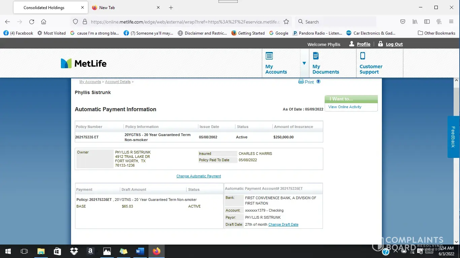Expand the My Accounts dropdown arrow
The width and height of the screenshot is (460, 258).
(x=304, y=63)
